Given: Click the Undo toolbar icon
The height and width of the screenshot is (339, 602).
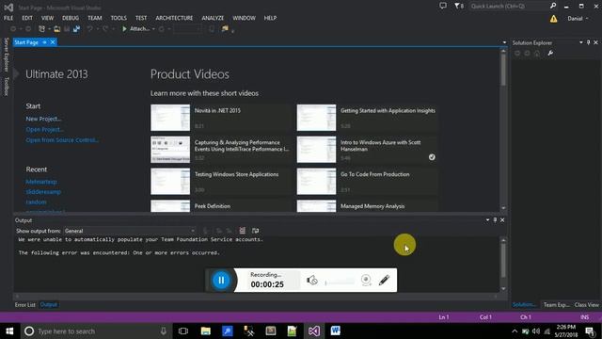Looking at the screenshot, I should [89, 29].
